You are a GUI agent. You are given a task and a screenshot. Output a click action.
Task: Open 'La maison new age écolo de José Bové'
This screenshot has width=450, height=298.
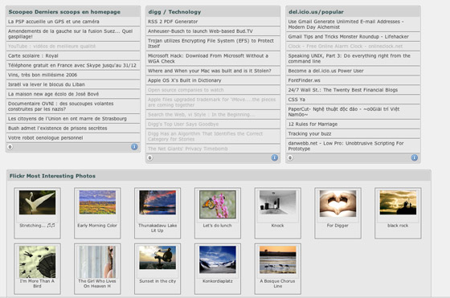pos(53,94)
